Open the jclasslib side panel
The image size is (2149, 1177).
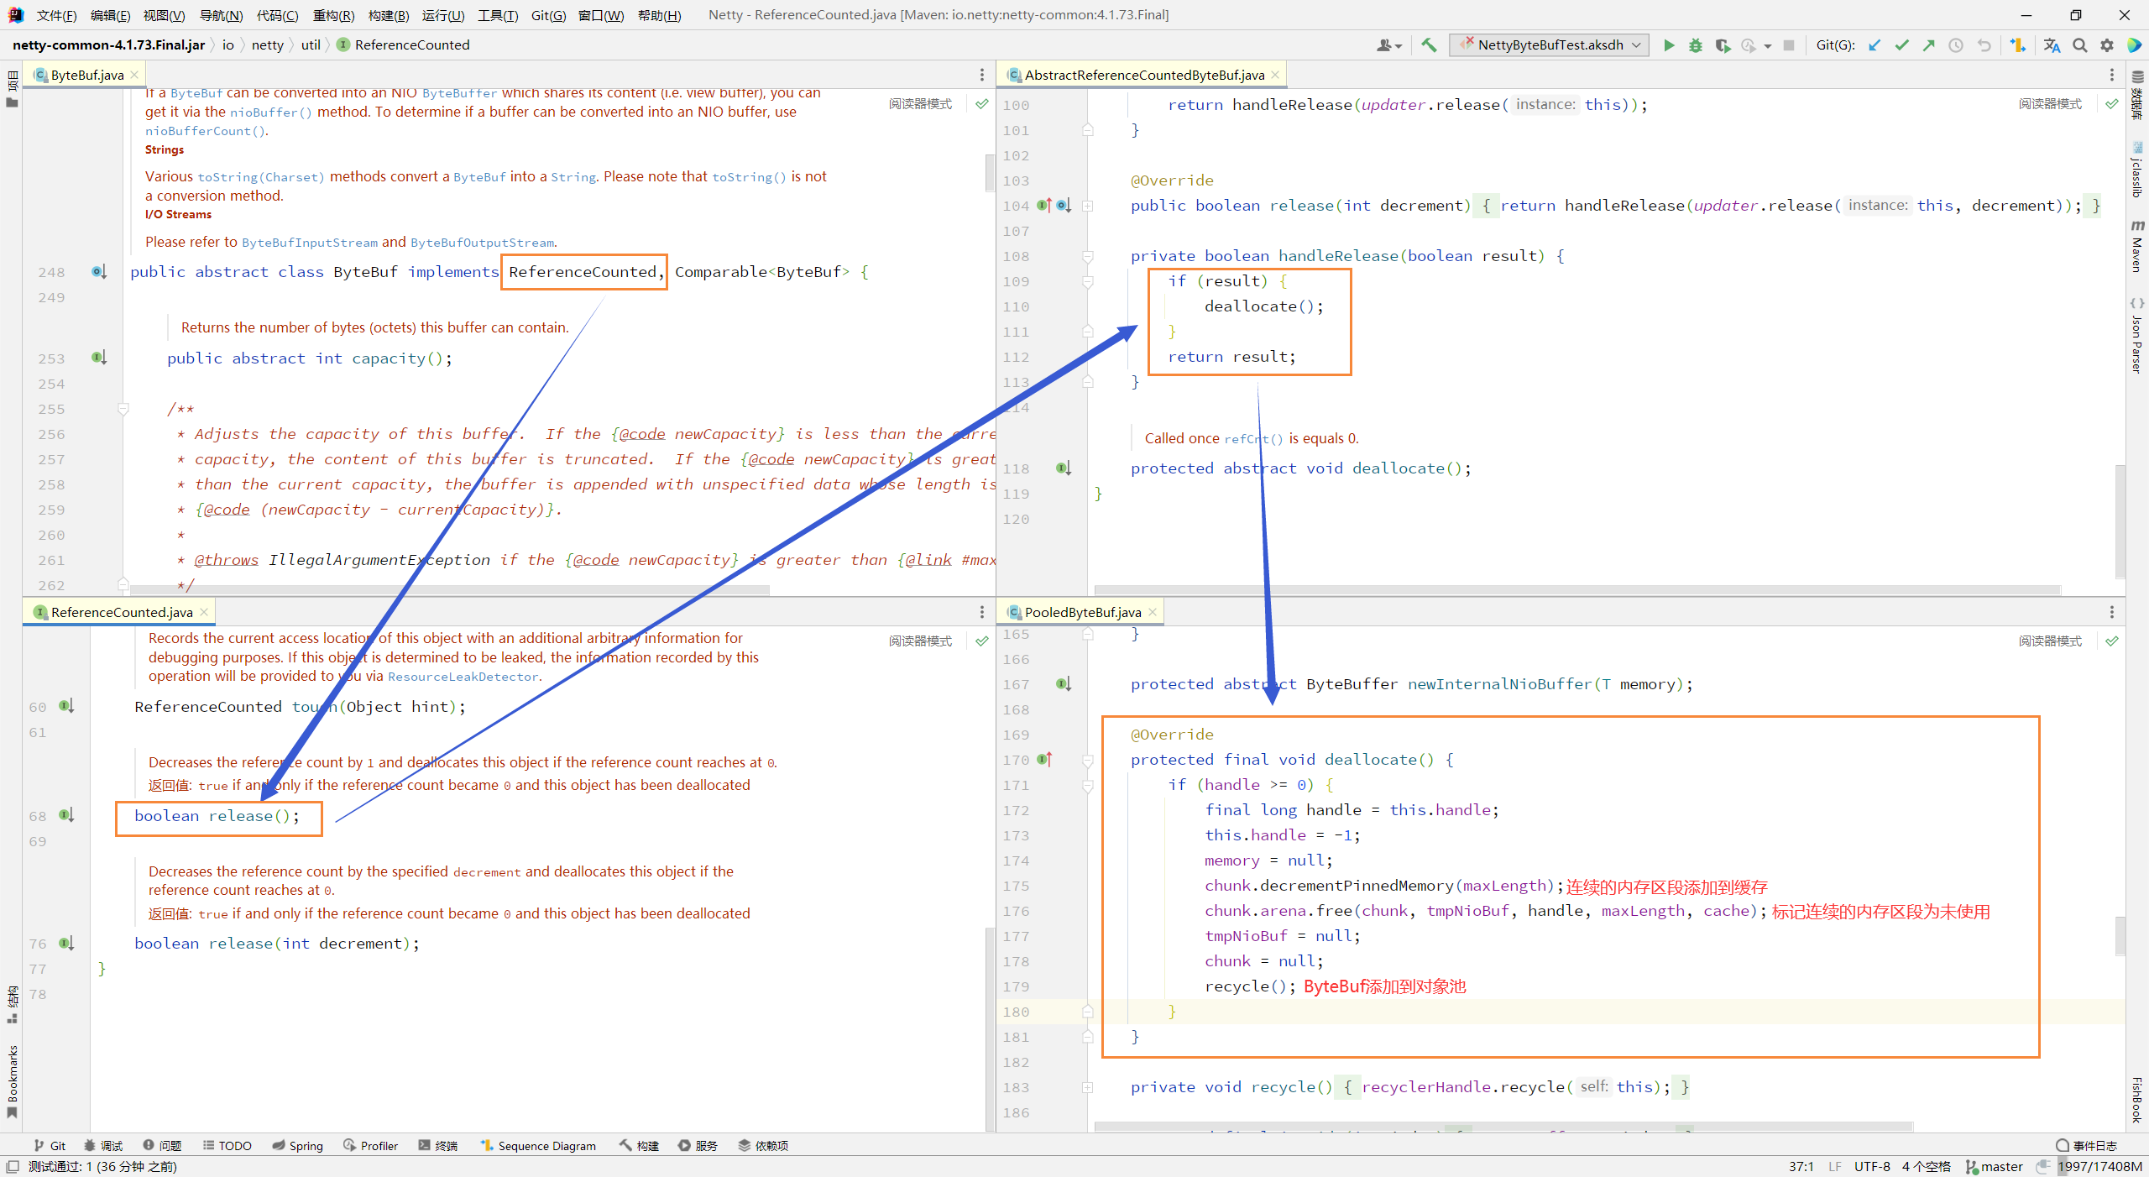[x=2137, y=171]
